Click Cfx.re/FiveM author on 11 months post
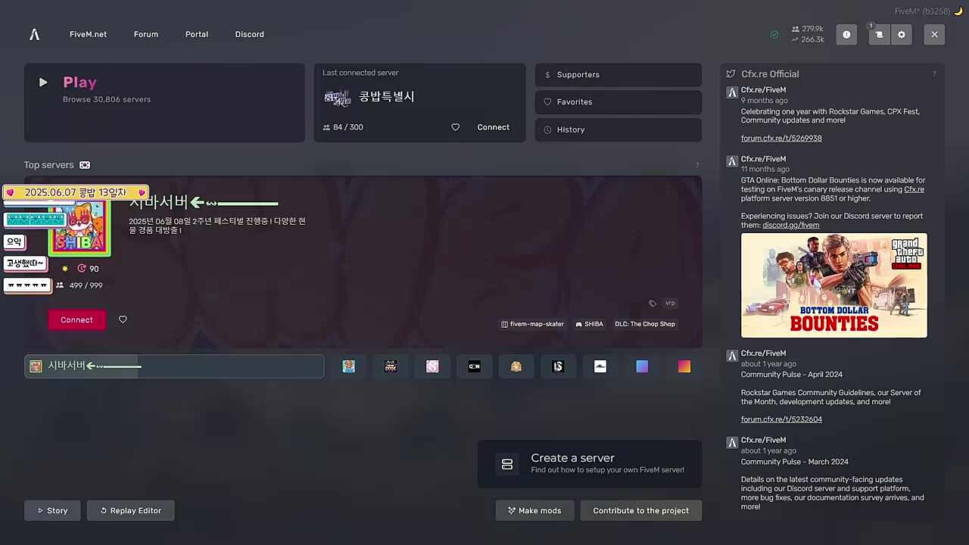This screenshot has height=545, width=969. pos(763,159)
